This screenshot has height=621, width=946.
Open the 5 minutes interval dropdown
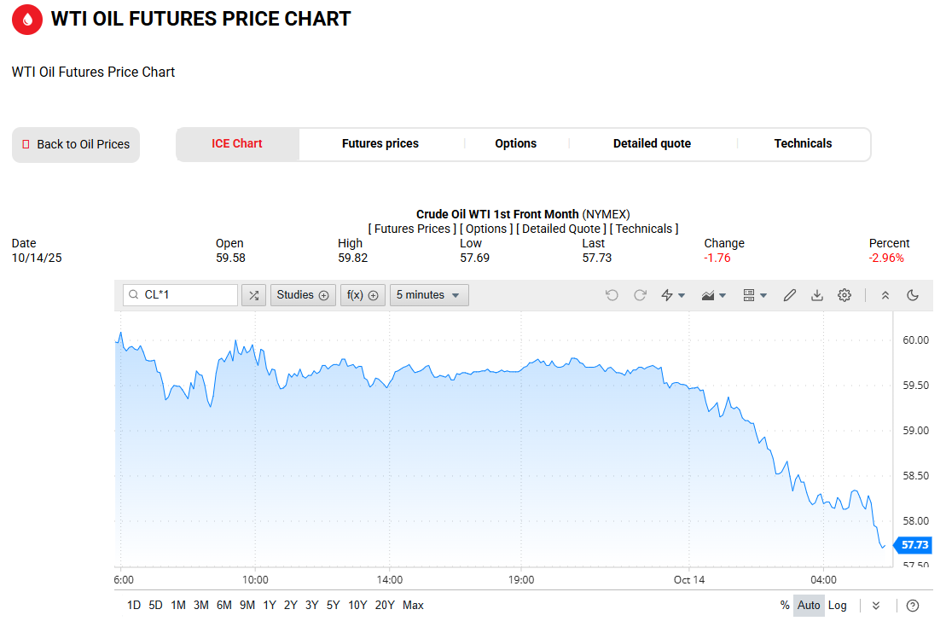(x=429, y=295)
